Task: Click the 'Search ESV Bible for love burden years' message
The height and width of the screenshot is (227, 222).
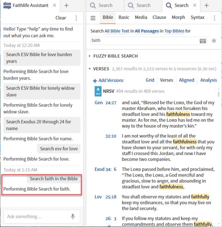Action: 42,58
